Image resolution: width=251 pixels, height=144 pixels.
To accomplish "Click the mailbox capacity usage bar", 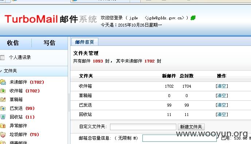I will click(180, 138).
